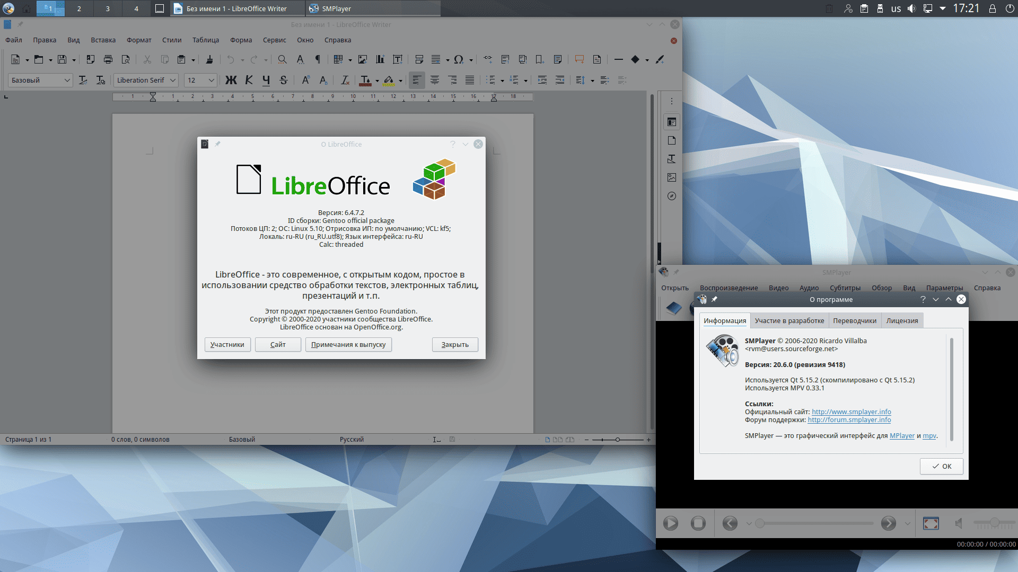Expand the highlighting color dropdown arrow

(x=400, y=81)
